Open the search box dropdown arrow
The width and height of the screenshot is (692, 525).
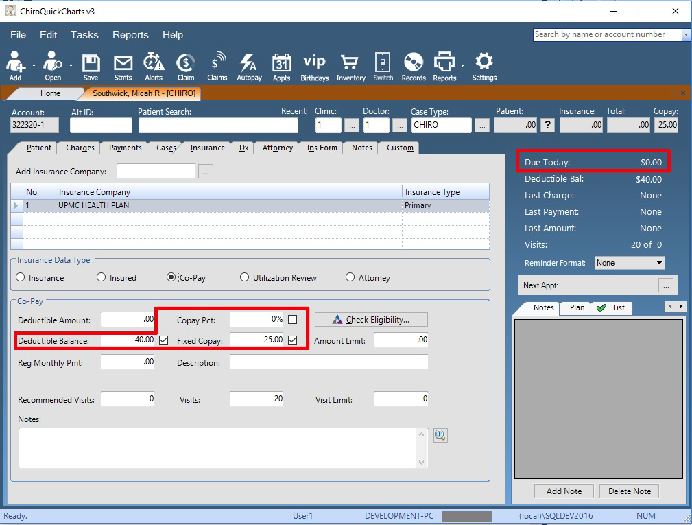click(686, 35)
